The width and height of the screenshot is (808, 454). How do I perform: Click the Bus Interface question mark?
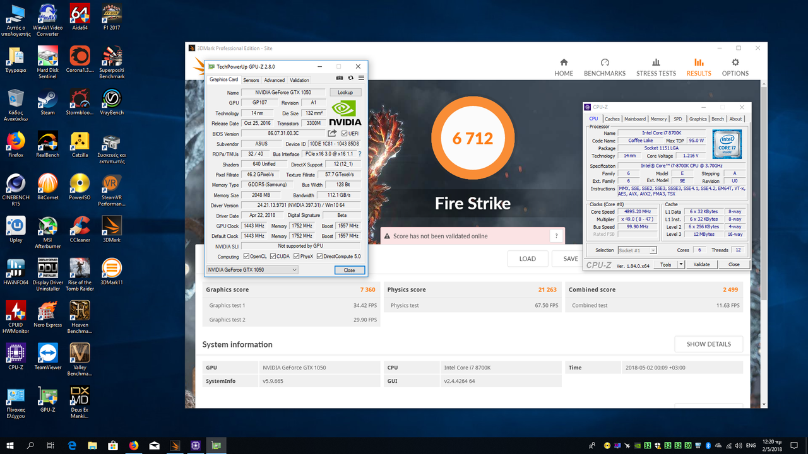tap(360, 154)
